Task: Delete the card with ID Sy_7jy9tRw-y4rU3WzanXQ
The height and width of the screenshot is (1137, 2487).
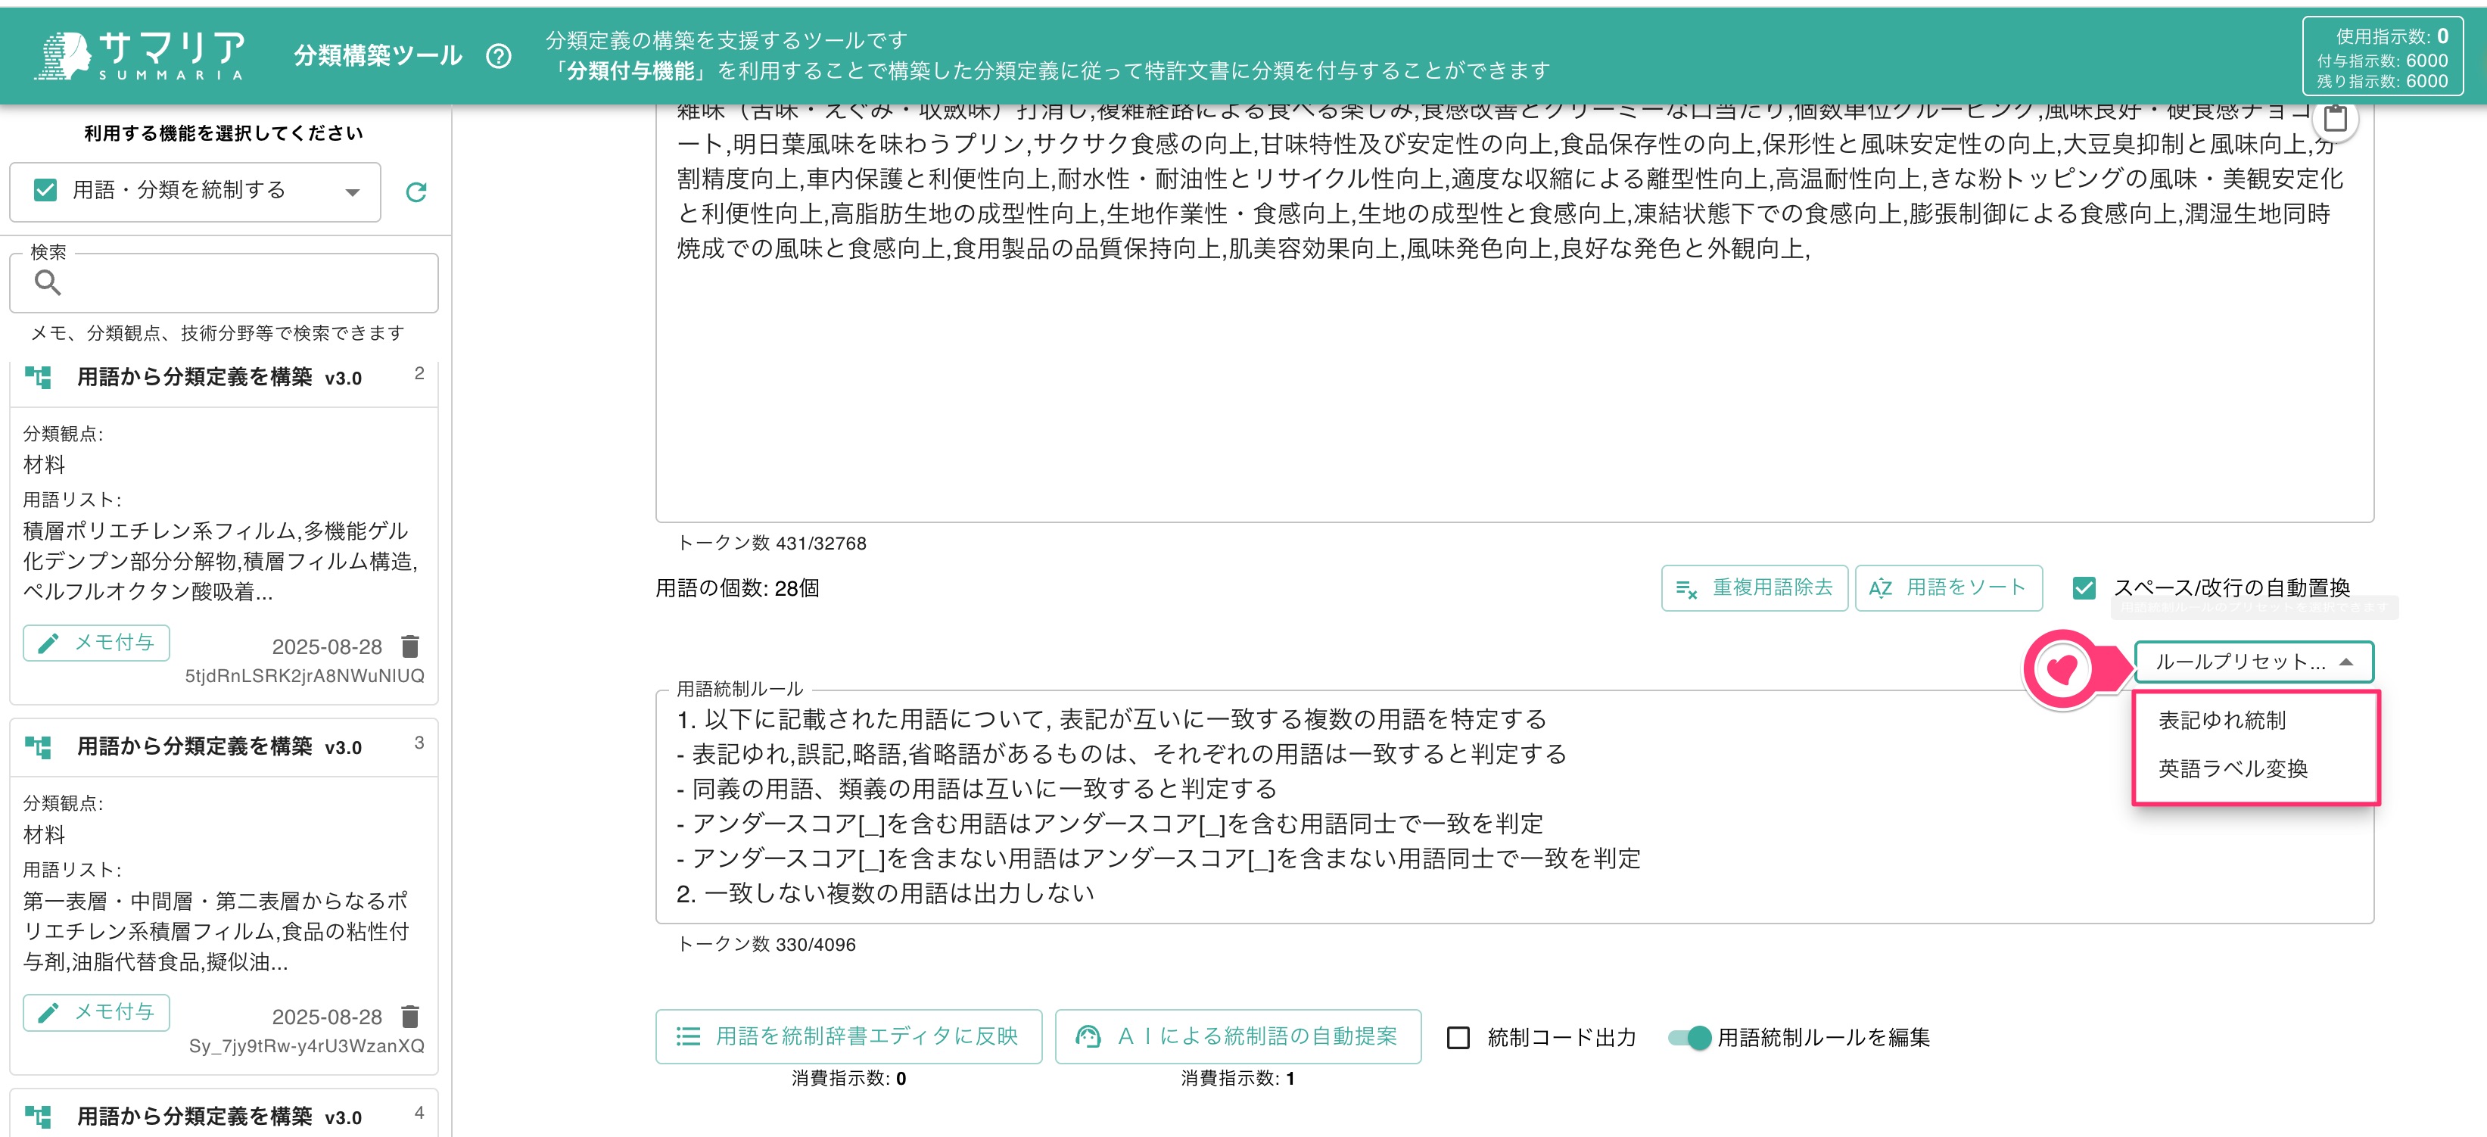Action: [x=410, y=1015]
